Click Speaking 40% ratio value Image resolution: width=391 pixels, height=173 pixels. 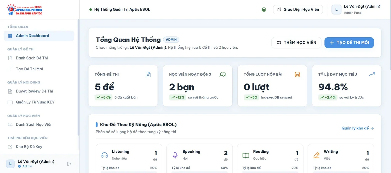224,168
